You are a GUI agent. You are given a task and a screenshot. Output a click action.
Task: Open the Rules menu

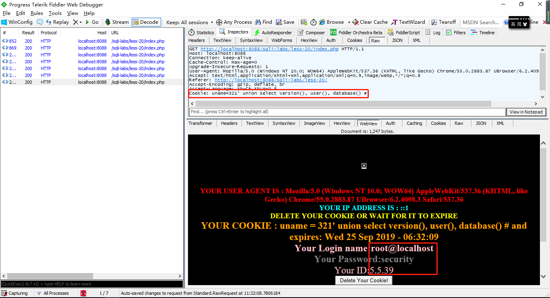pyautogui.click(x=37, y=13)
